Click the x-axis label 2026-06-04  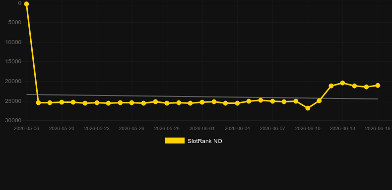coord(237,129)
